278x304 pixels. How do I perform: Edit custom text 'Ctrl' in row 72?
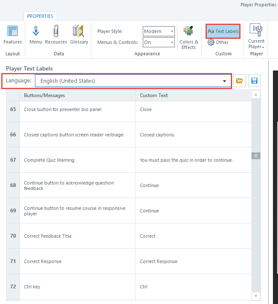pyautogui.click(x=193, y=287)
